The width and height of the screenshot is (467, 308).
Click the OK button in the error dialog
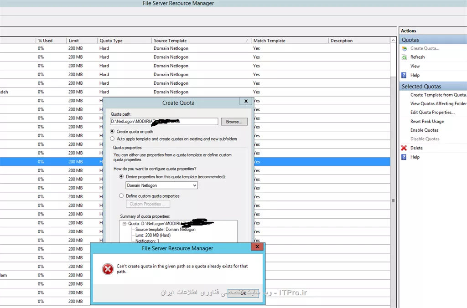click(x=243, y=293)
